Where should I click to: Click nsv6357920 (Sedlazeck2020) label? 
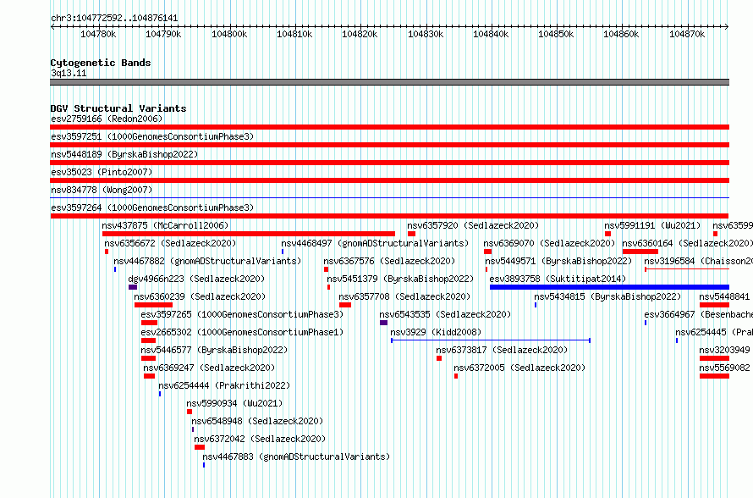point(473,225)
